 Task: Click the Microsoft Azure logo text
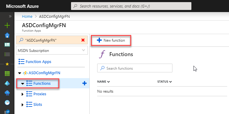tap(22, 6)
